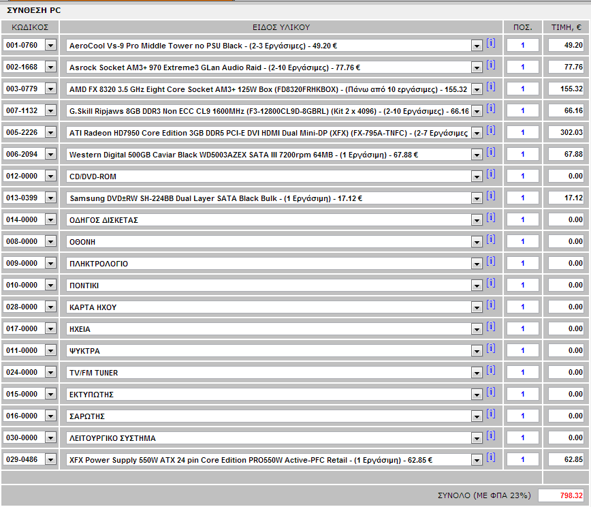The height and width of the screenshot is (507, 591).
Task: Expand the Asrock 970 Extreme3 product dropdown
Action: coord(477,68)
